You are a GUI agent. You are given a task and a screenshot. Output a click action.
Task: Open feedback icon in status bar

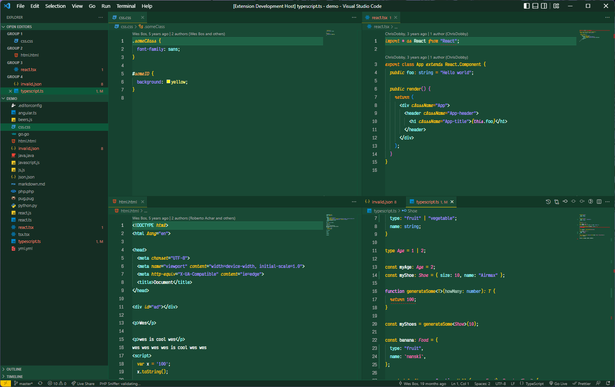coord(599,383)
